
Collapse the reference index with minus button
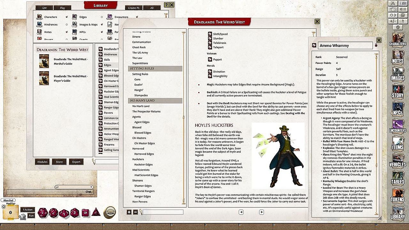coord(135,212)
